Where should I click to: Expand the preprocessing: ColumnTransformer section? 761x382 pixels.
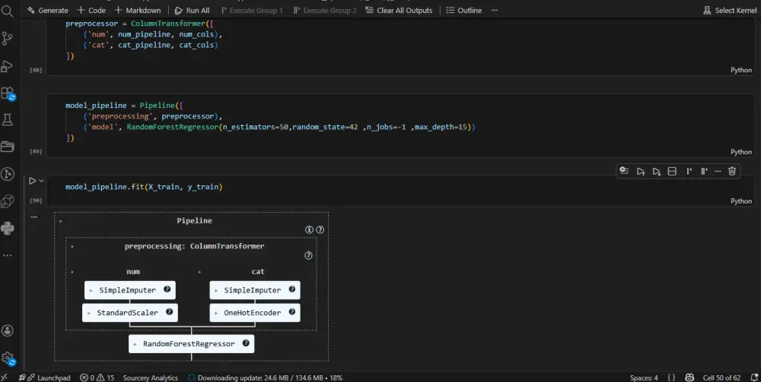click(x=72, y=246)
